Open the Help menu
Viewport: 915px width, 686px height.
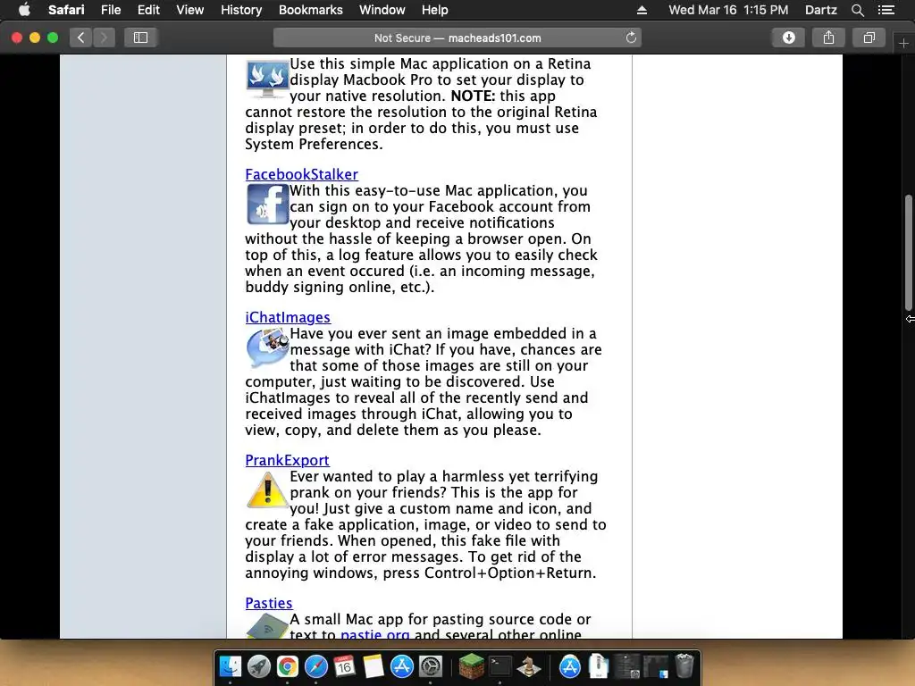[435, 10]
